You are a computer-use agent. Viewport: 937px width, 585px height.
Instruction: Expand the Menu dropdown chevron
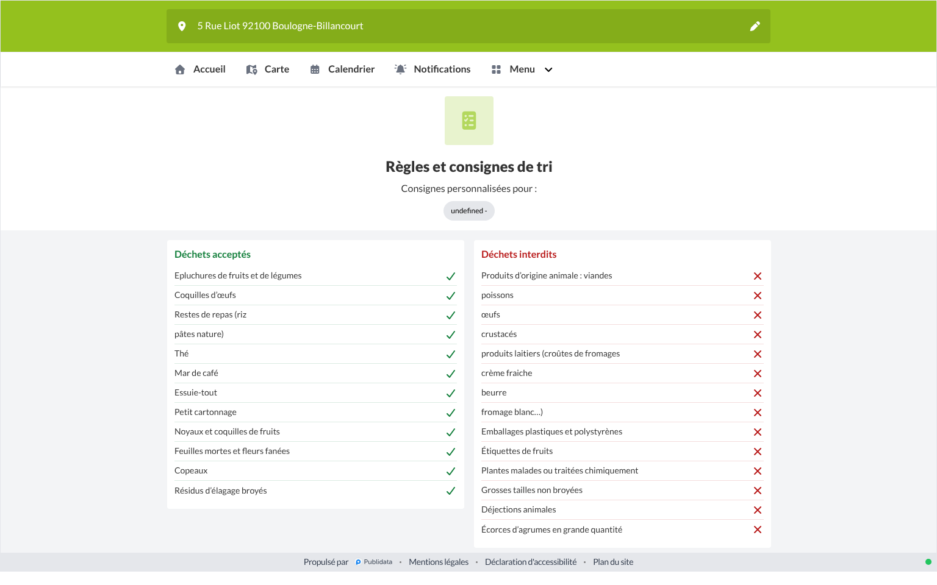coord(548,69)
